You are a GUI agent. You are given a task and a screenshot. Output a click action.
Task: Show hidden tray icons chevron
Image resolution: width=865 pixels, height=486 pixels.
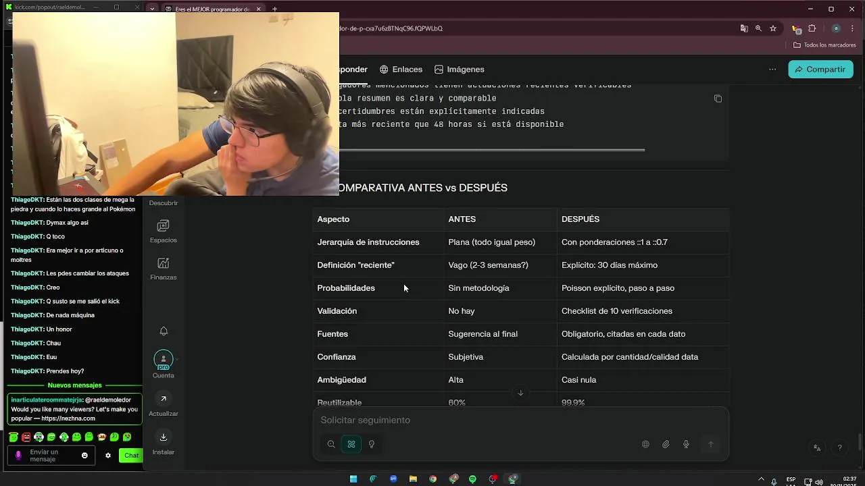point(762,480)
